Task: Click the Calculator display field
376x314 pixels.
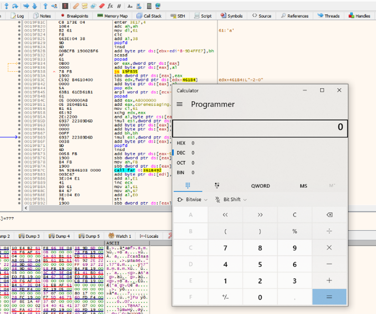Action: tap(260, 128)
